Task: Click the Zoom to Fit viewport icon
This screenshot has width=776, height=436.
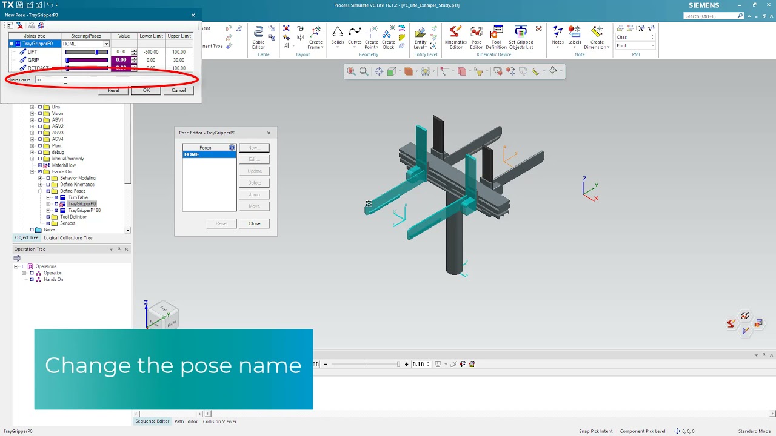Action: (364, 71)
